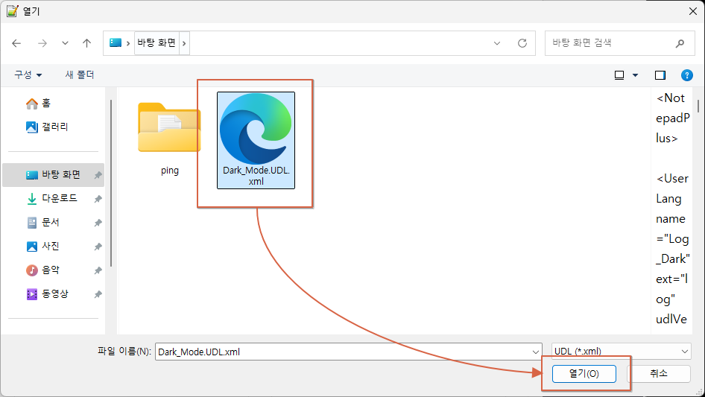Change the view layout icon
This screenshot has width=705, height=397.
(x=619, y=75)
